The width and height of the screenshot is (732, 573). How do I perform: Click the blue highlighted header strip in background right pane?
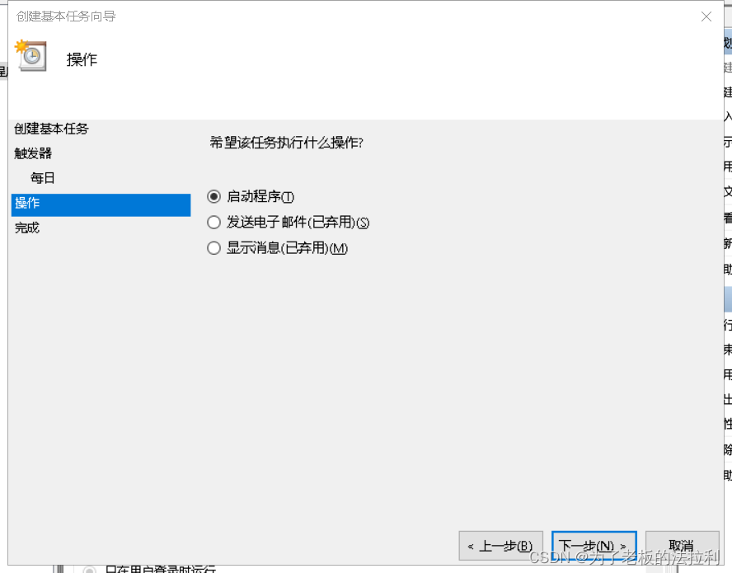pos(728,43)
